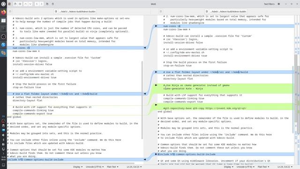The height and width of the screenshot is (169, 300).
Task: Click right arrow to push num-cores 15 change
Action: tap(145, 48)
